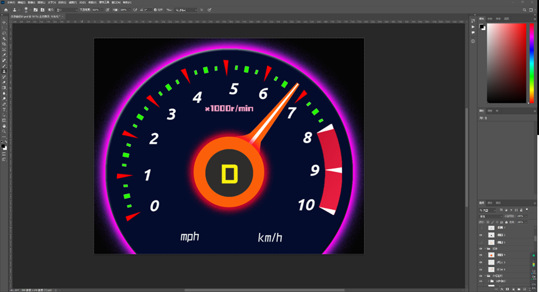Collapse the first layer group chevron

pyautogui.click(x=485, y=249)
